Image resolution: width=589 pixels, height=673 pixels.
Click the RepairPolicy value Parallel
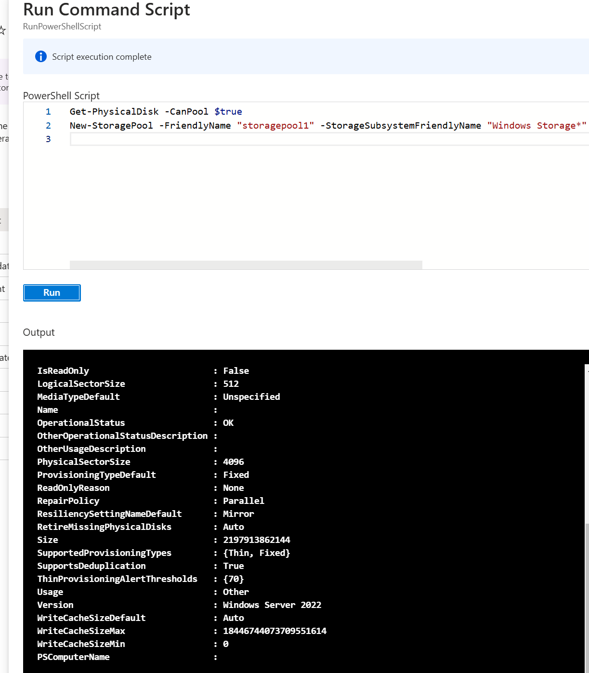click(244, 501)
